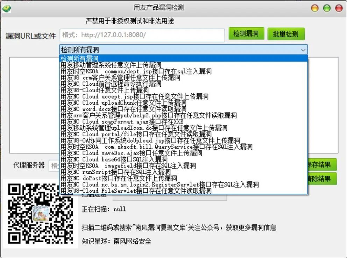Click the 正在扫描: null status text
The width and height of the screenshot is (347, 258).
point(104,209)
